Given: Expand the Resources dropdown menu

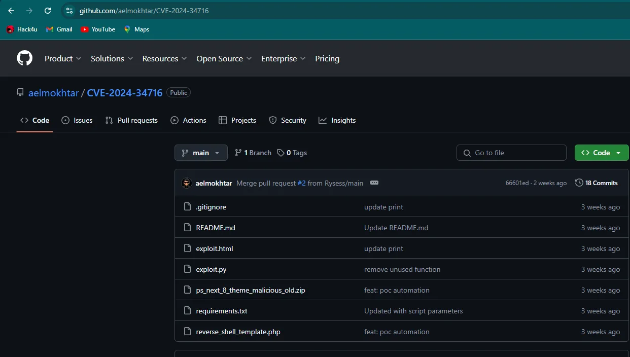Looking at the screenshot, I should [x=165, y=58].
